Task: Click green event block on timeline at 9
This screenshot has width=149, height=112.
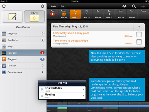Action: (62, 108)
